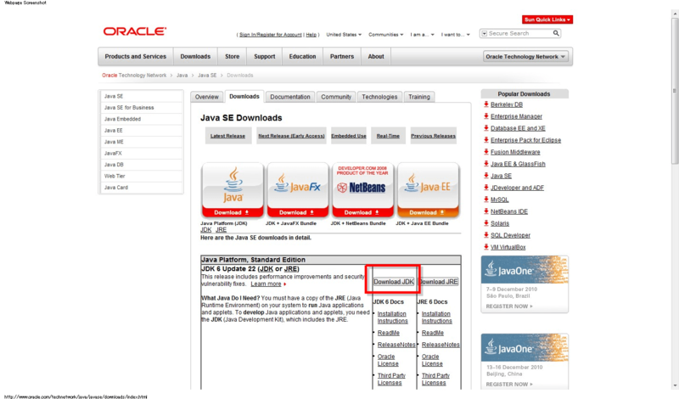Click Next Release (Early Access) button
Viewport: 679px width, 399px height.
291,136
